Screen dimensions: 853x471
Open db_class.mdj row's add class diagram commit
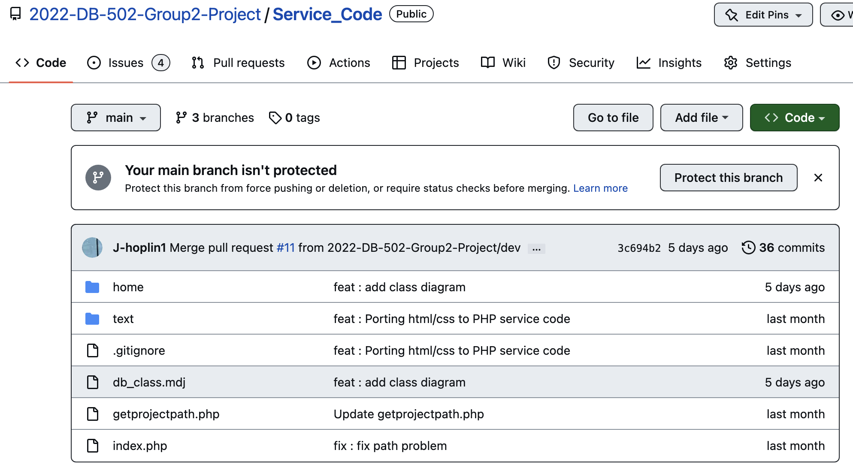tap(399, 382)
